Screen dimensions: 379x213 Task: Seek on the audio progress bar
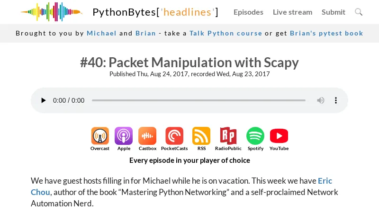[199, 100]
